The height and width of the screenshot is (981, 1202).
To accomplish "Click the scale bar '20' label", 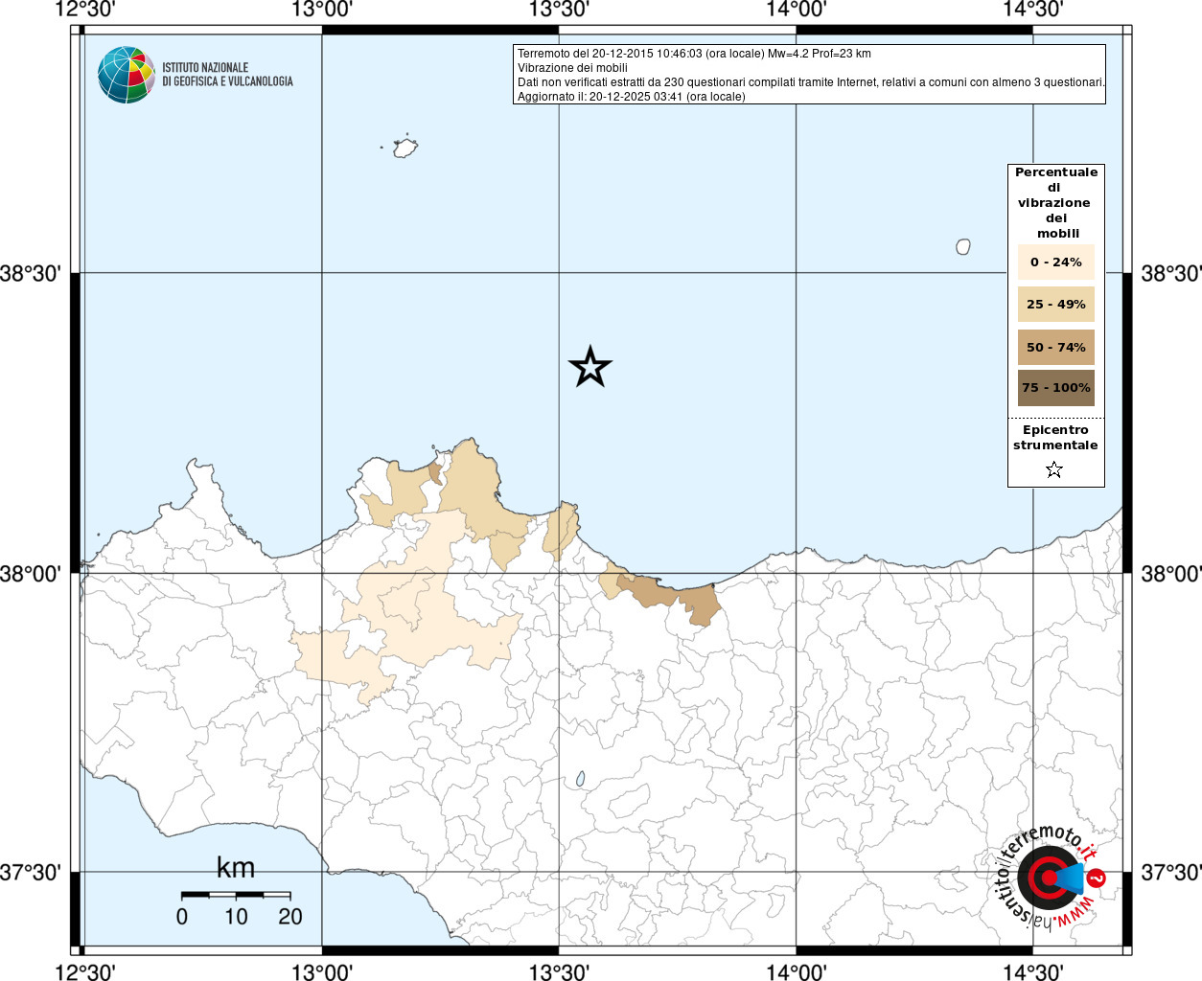I will pyautogui.click(x=290, y=917).
